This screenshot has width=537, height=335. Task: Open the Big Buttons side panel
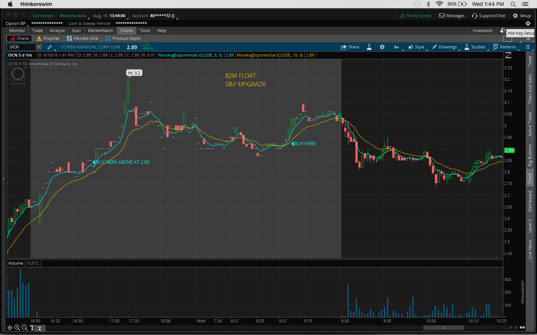(x=530, y=155)
